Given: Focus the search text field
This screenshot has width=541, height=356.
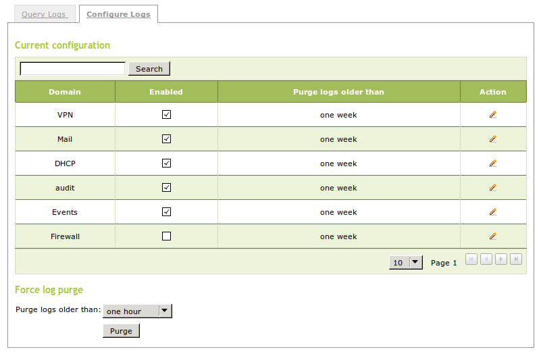Looking at the screenshot, I should pyautogui.click(x=73, y=69).
